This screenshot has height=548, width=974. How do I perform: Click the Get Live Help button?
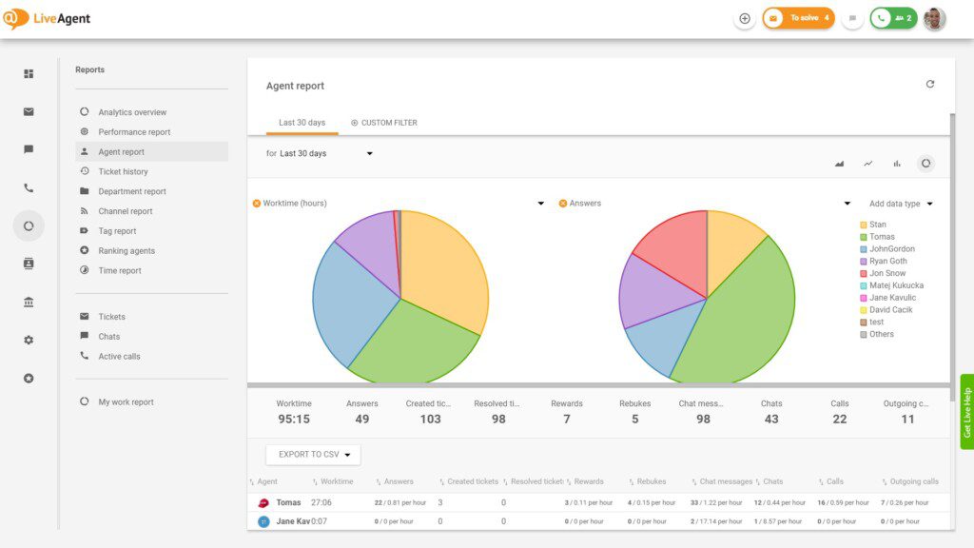point(966,412)
